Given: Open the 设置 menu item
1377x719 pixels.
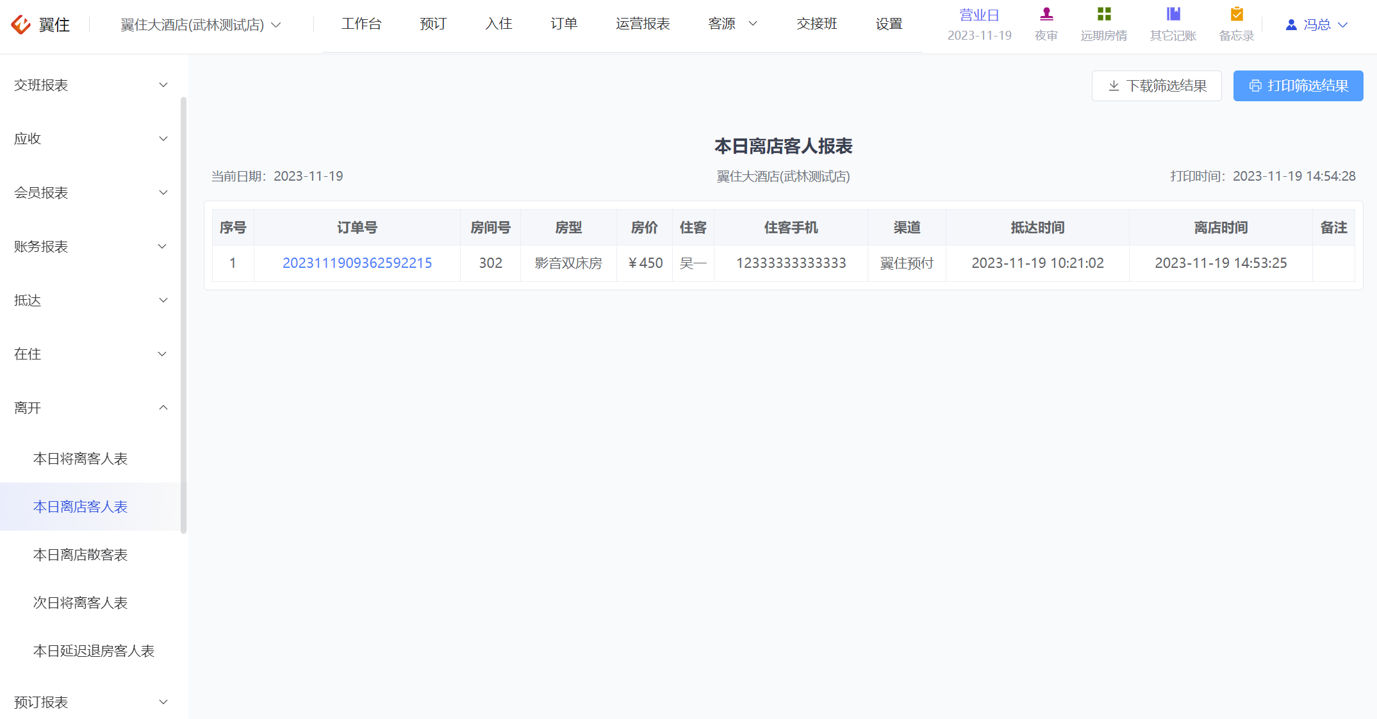Looking at the screenshot, I should tap(889, 24).
